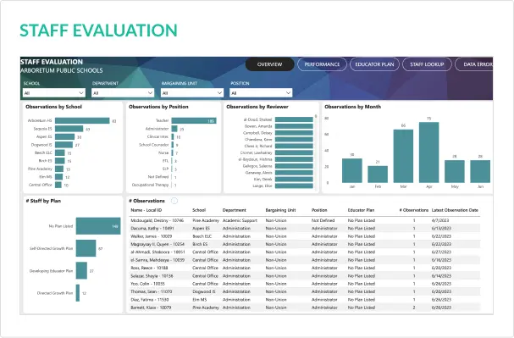Sort by Position table column header
514x338 pixels.
point(319,210)
